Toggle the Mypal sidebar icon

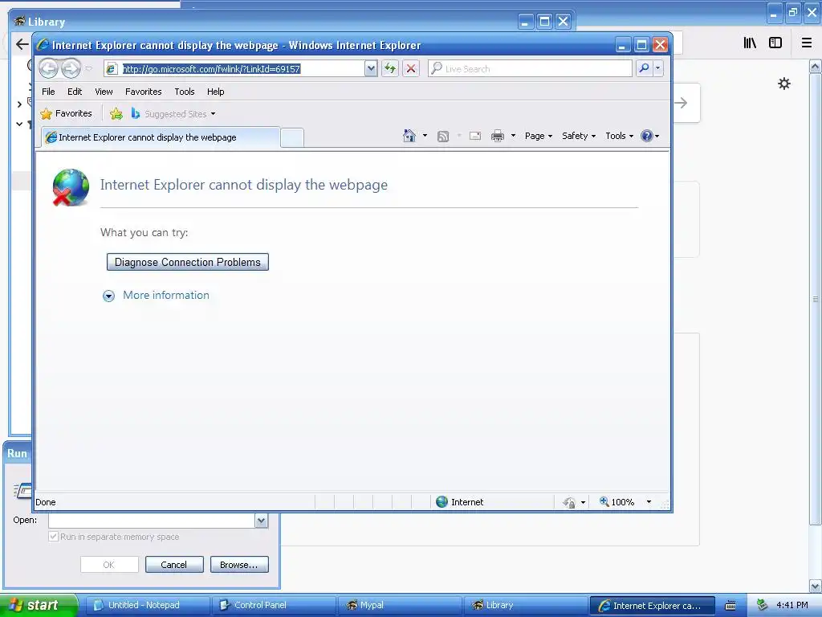(775, 43)
